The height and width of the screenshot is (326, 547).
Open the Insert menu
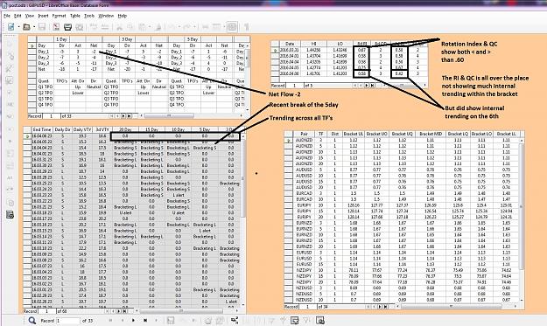point(43,16)
